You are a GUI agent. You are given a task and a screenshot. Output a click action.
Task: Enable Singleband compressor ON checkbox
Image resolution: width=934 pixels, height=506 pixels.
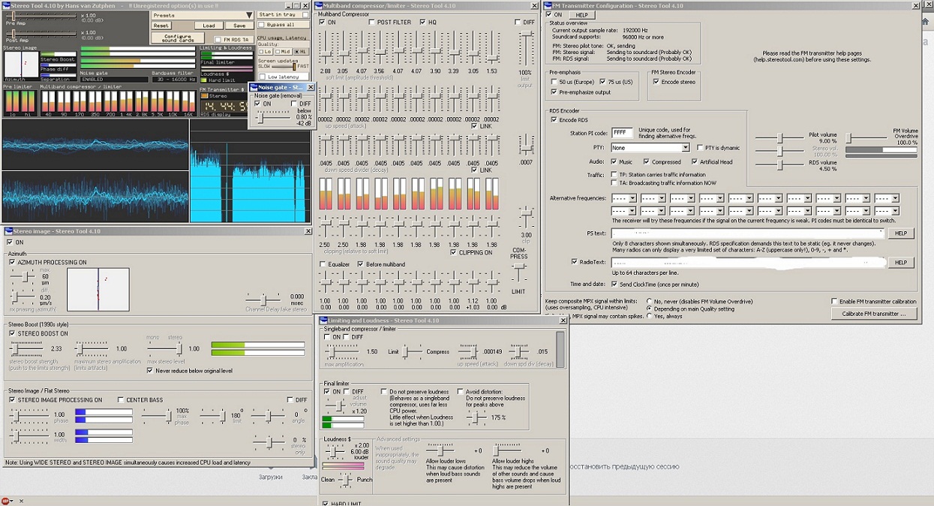(x=327, y=337)
